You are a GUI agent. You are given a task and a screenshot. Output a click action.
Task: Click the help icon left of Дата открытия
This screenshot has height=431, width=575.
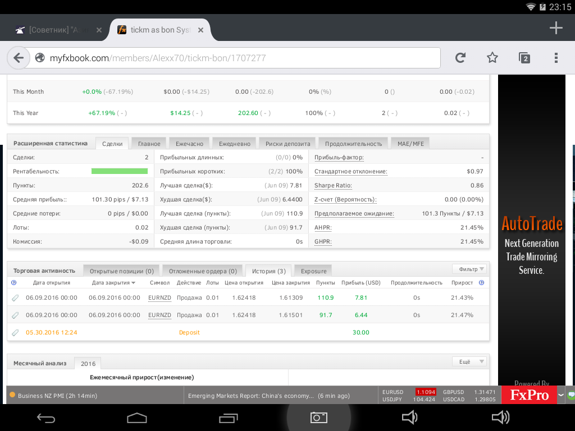tap(14, 283)
